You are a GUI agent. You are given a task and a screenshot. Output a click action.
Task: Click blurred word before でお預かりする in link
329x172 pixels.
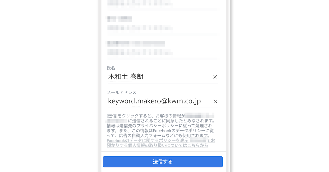pos(198,141)
